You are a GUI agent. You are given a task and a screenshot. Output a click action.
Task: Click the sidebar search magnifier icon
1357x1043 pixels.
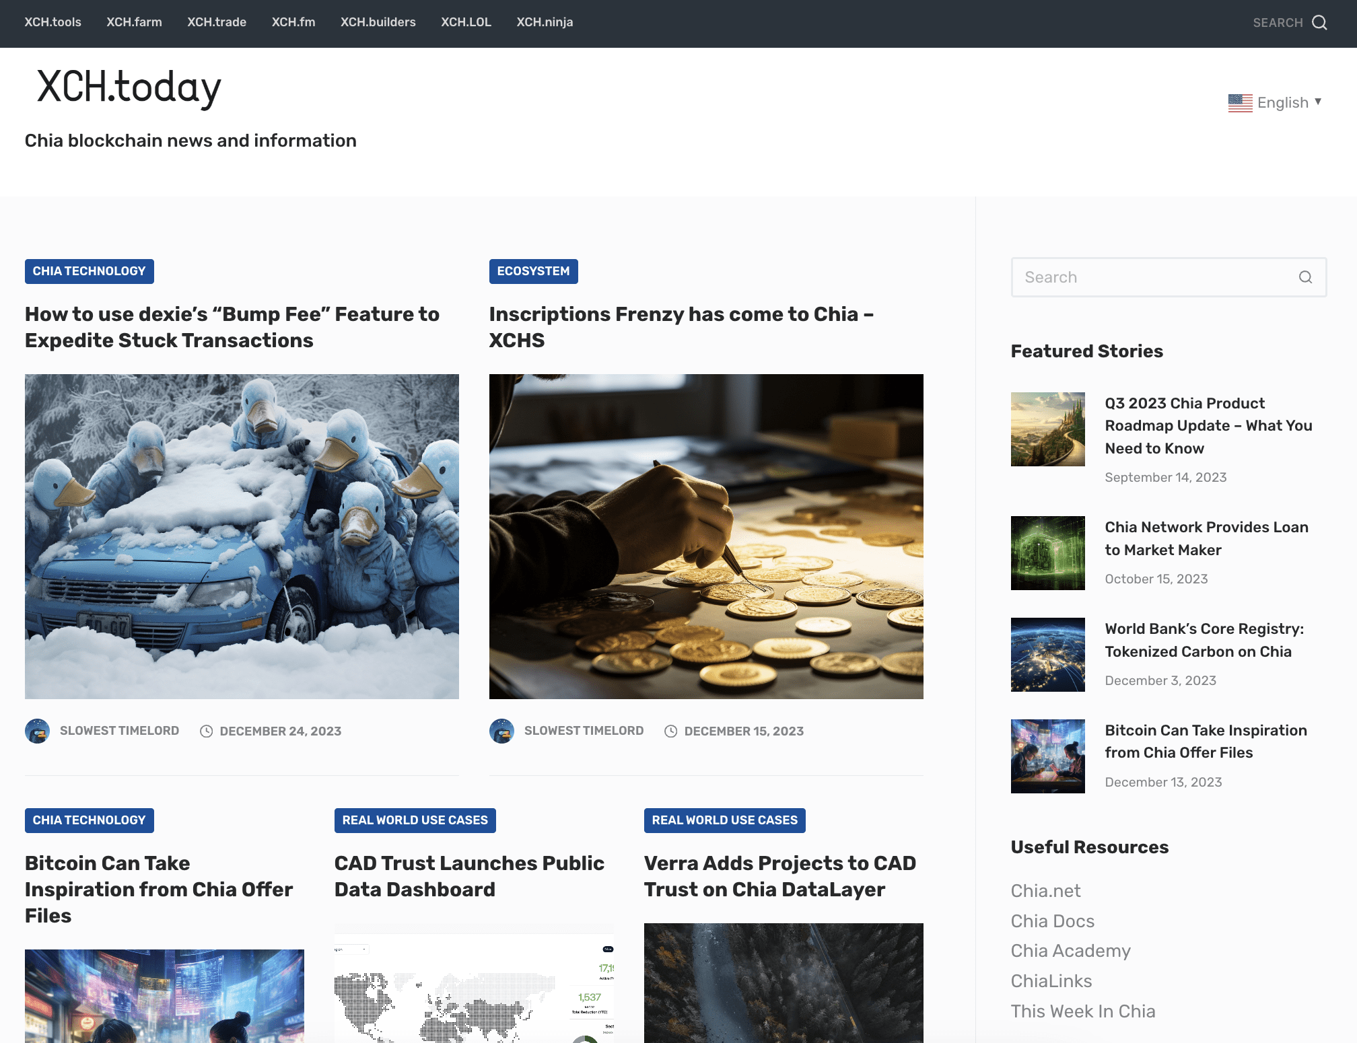pyautogui.click(x=1305, y=277)
